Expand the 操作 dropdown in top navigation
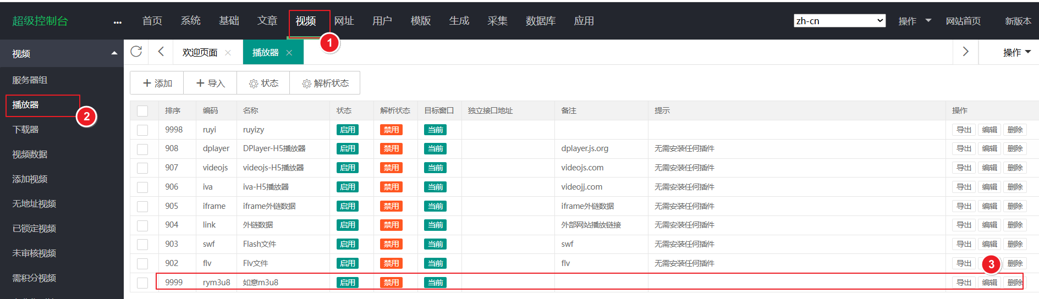The width and height of the screenshot is (1039, 299). pyautogui.click(x=914, y=21)
